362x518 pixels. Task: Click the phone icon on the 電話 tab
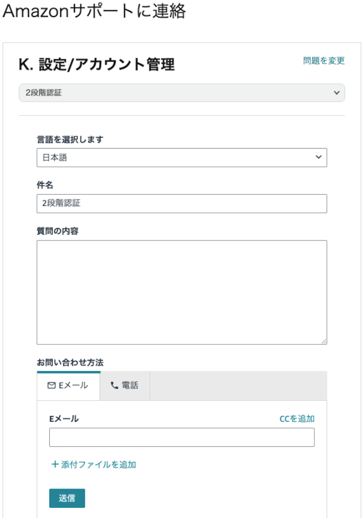coord(113,385)
